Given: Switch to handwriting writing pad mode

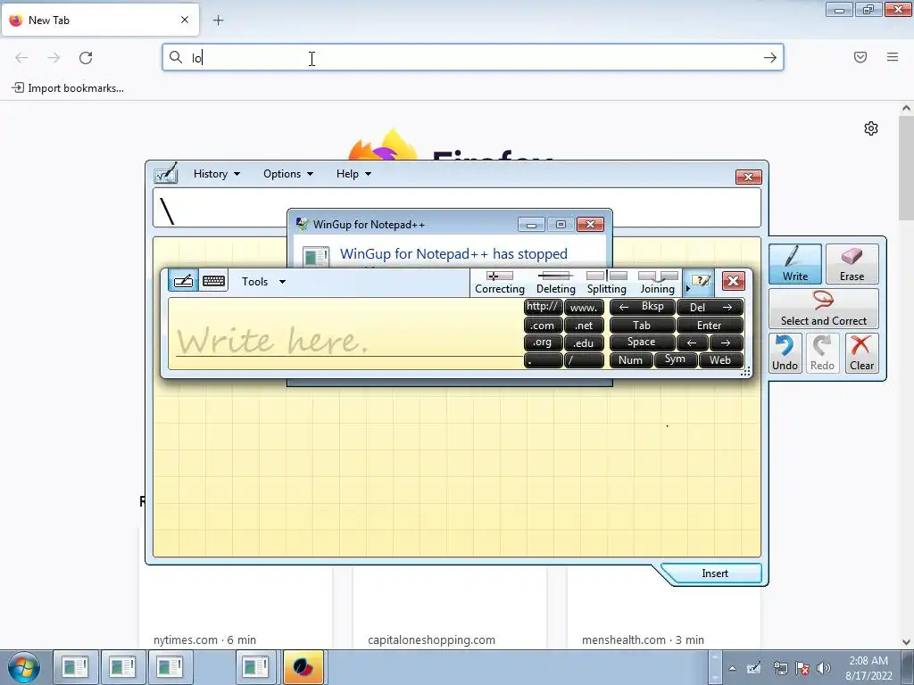Looking at the screenshot, I should [x=183, y=281].
